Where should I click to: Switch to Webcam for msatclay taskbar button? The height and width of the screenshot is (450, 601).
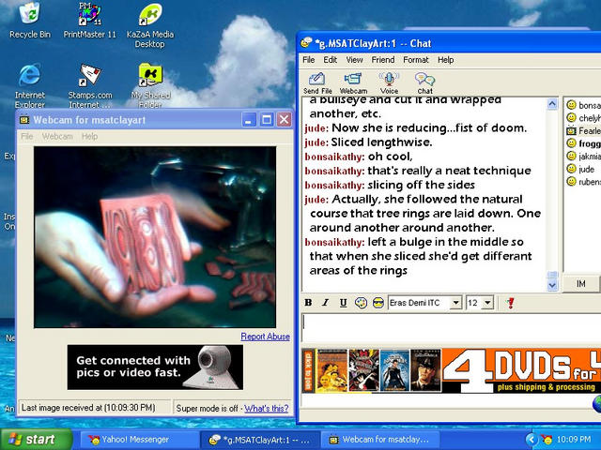pos(380,440)
